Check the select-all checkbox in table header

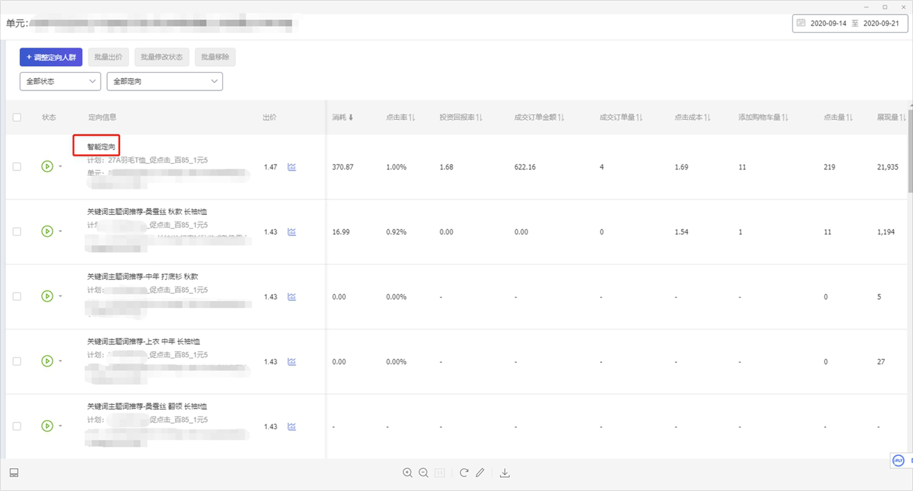tap(17, 117)
